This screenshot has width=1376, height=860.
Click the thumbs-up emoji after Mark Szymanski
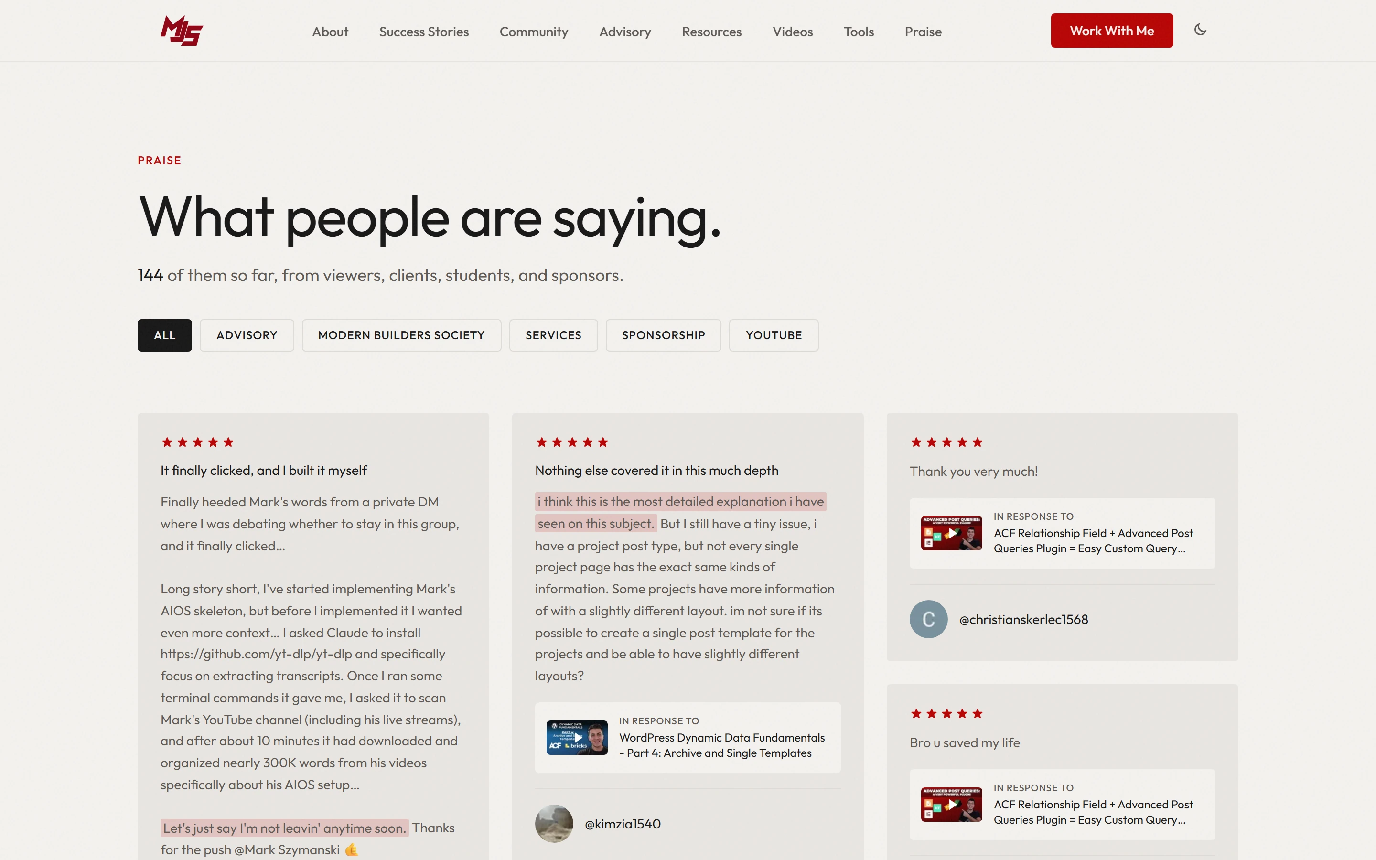351,850
